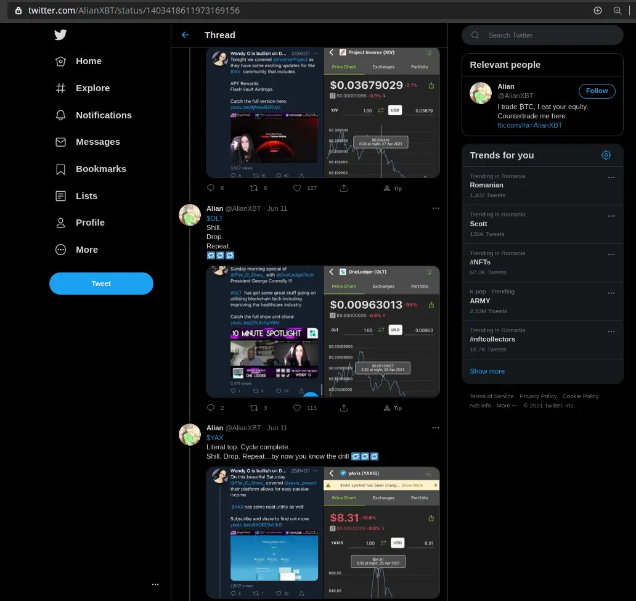
Task: Open the ftx.com/#a=AlianXBT link
Action: pyautogui.click(x=530, y=125)
